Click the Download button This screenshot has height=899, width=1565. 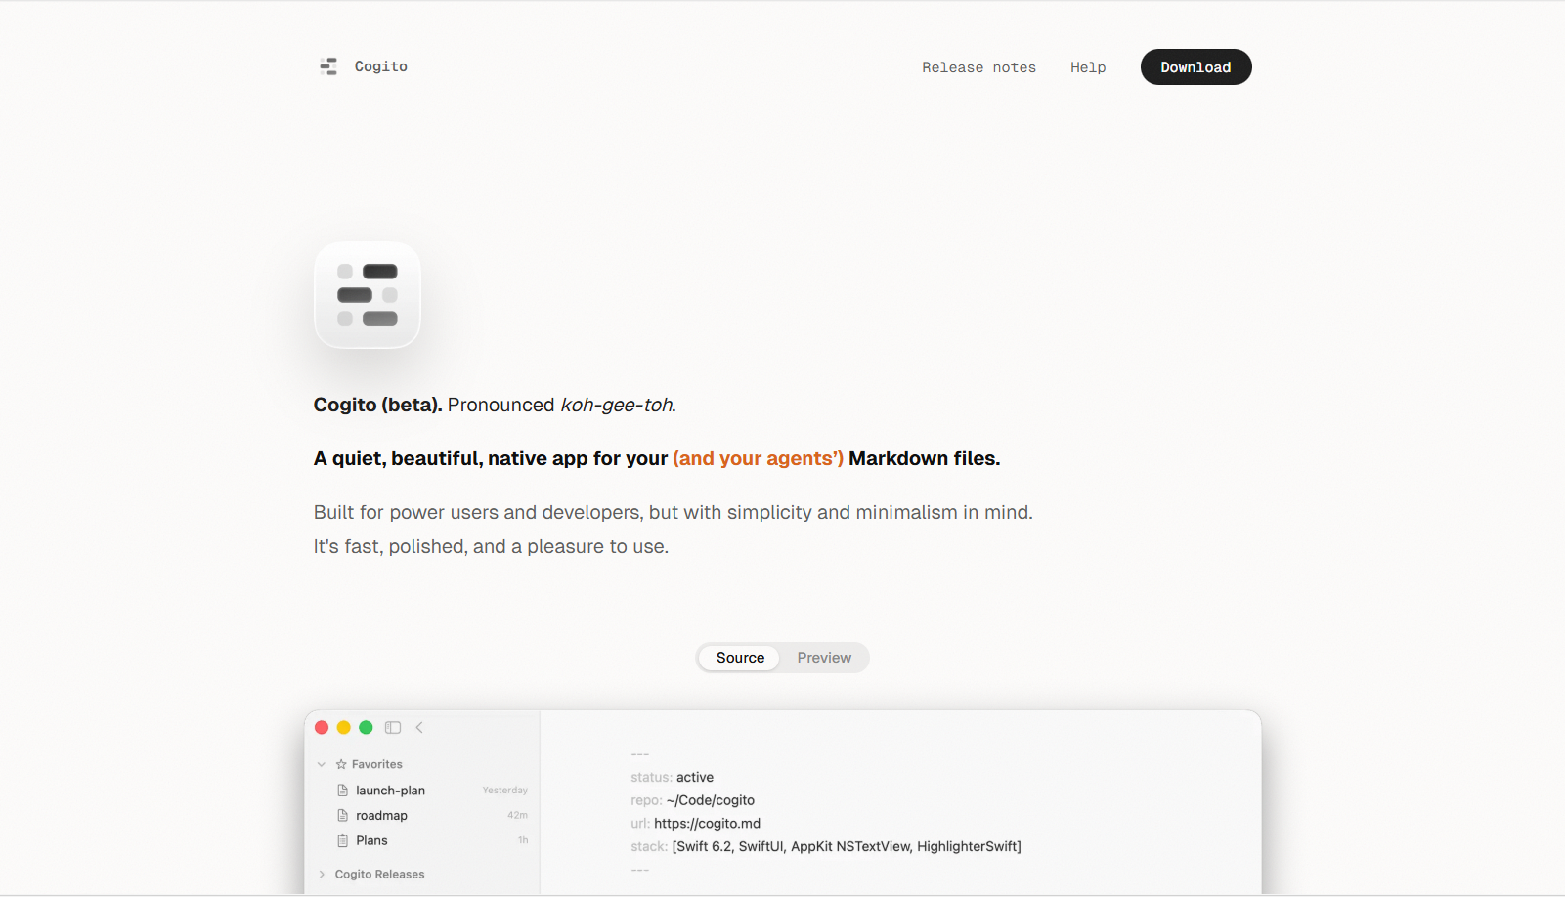pyautogui.click(x=1195, y=67)
